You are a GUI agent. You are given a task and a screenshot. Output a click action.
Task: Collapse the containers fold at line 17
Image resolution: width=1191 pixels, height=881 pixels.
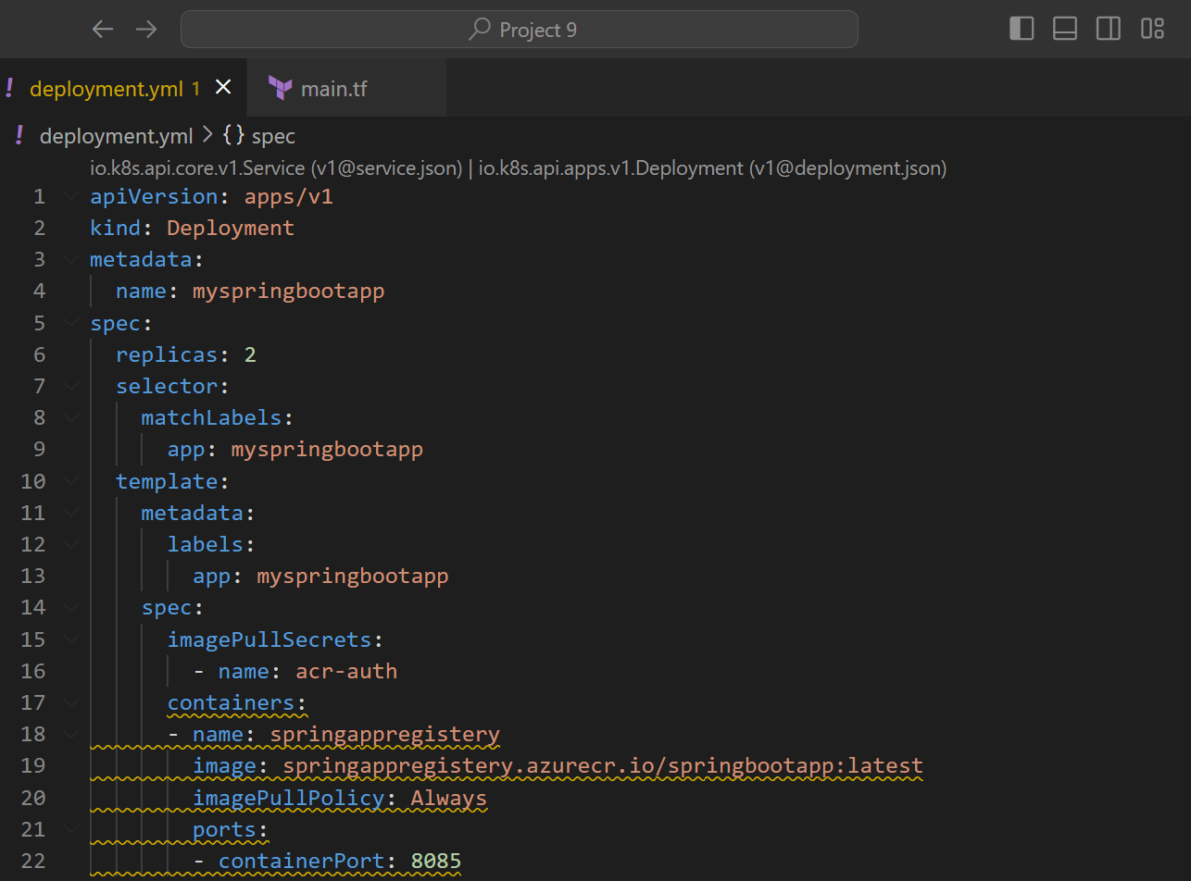point(71,702)
